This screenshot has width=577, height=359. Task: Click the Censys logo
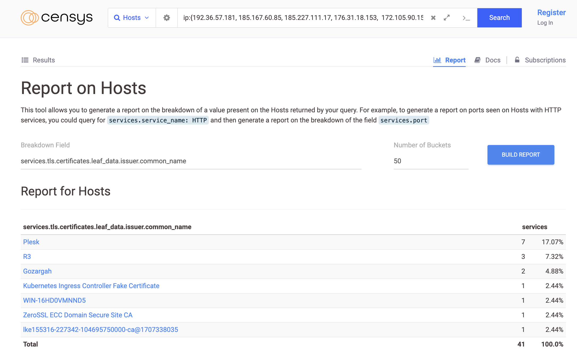point(57,18)
